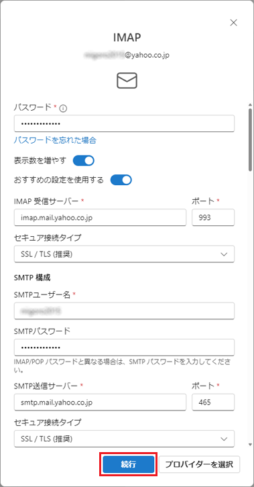
Task: Click the SMTPパスワード input field
Action: (x=124, y=347)
